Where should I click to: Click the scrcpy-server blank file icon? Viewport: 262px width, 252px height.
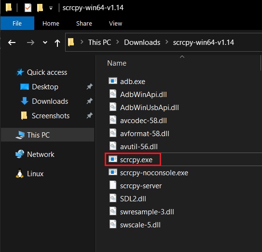click(113, 185)
